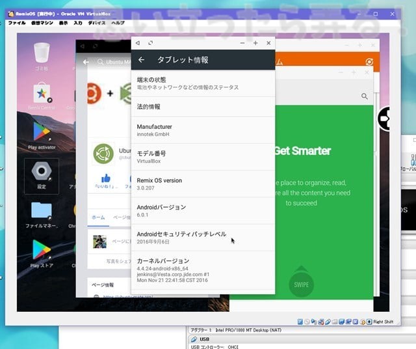The height and width of the screenshot is (349, 416).
Task: Open the ゴミ箱 trash icon on desktop
Action: click(42, 57)
